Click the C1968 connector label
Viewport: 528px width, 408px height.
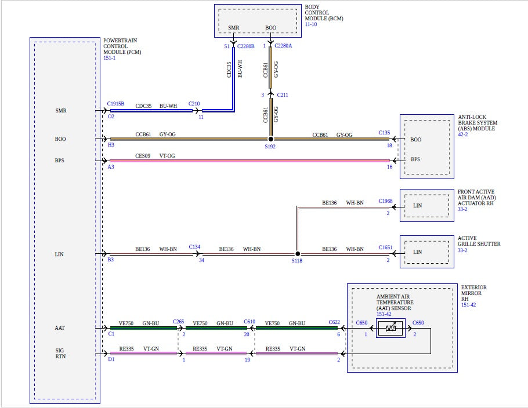pos(386,201)
